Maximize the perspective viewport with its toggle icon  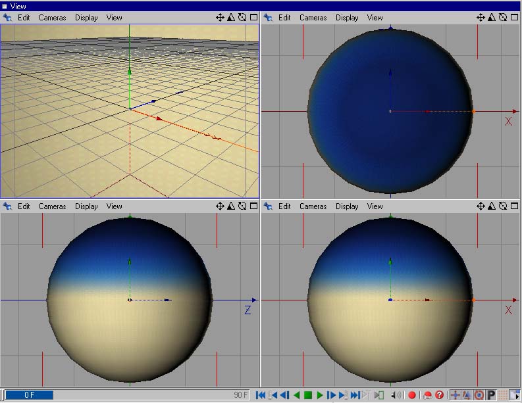pyautogui.click(x=253, y=18)
